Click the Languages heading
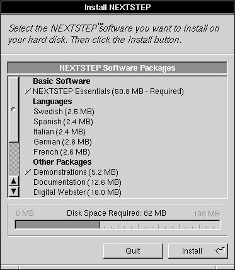The width and height of the screenshot is (235, 270). (x=52, y=102)
